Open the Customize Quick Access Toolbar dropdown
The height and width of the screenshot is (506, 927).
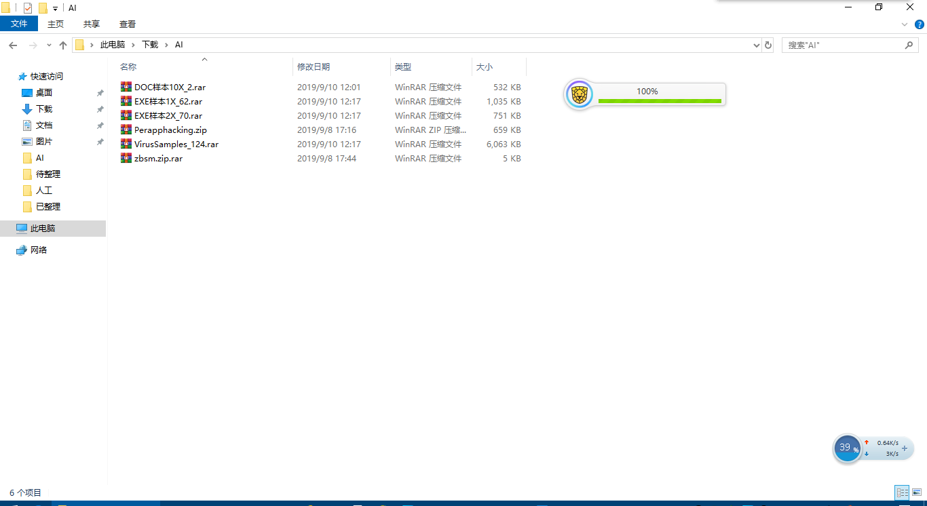point(55,8)
